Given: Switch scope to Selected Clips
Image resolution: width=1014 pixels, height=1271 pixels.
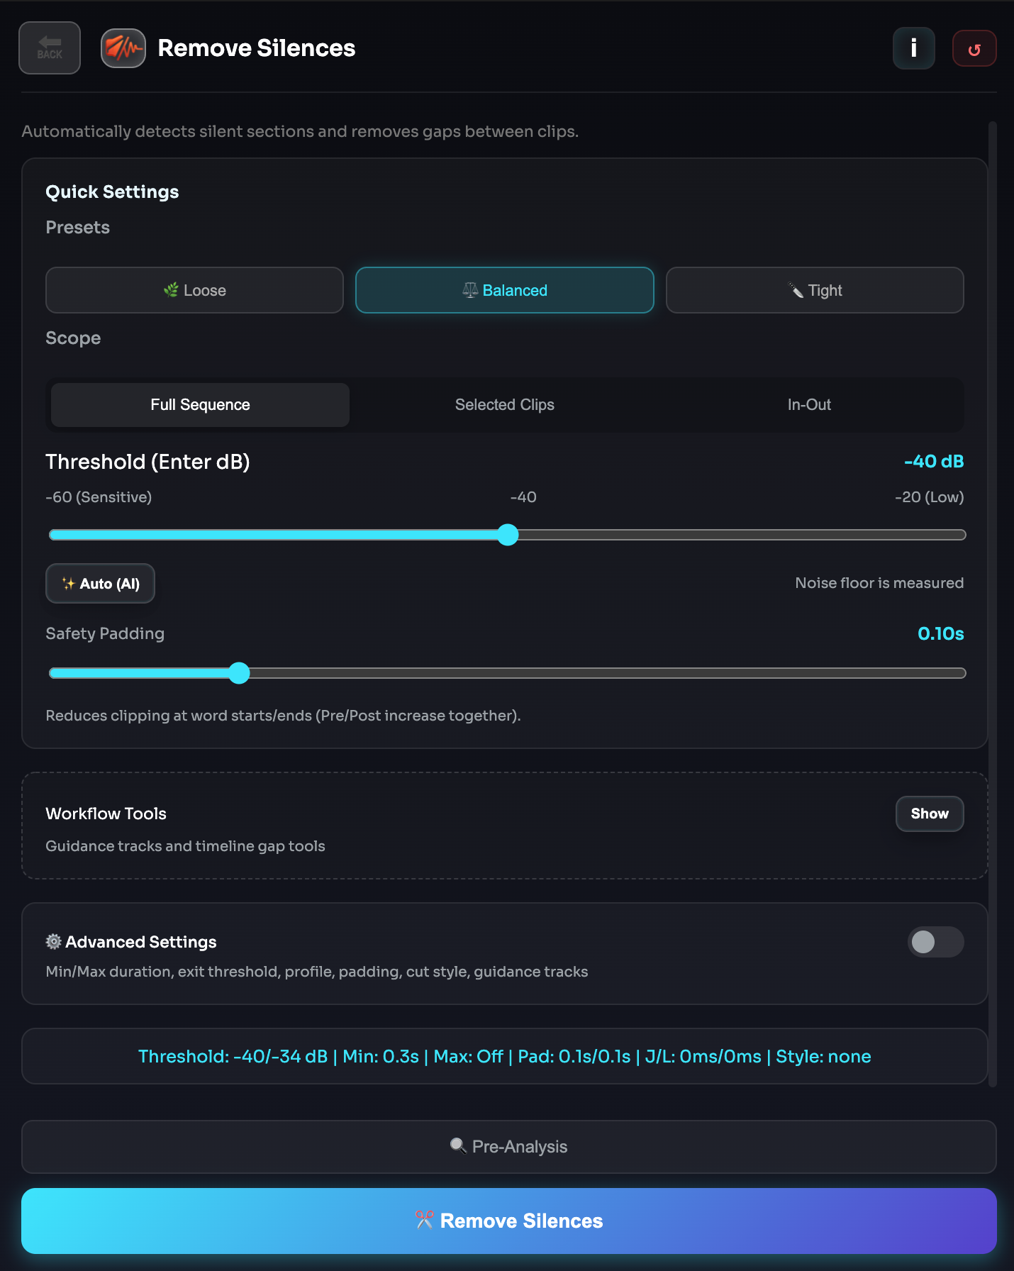Looking at the screenshot, I should point(504,405).
